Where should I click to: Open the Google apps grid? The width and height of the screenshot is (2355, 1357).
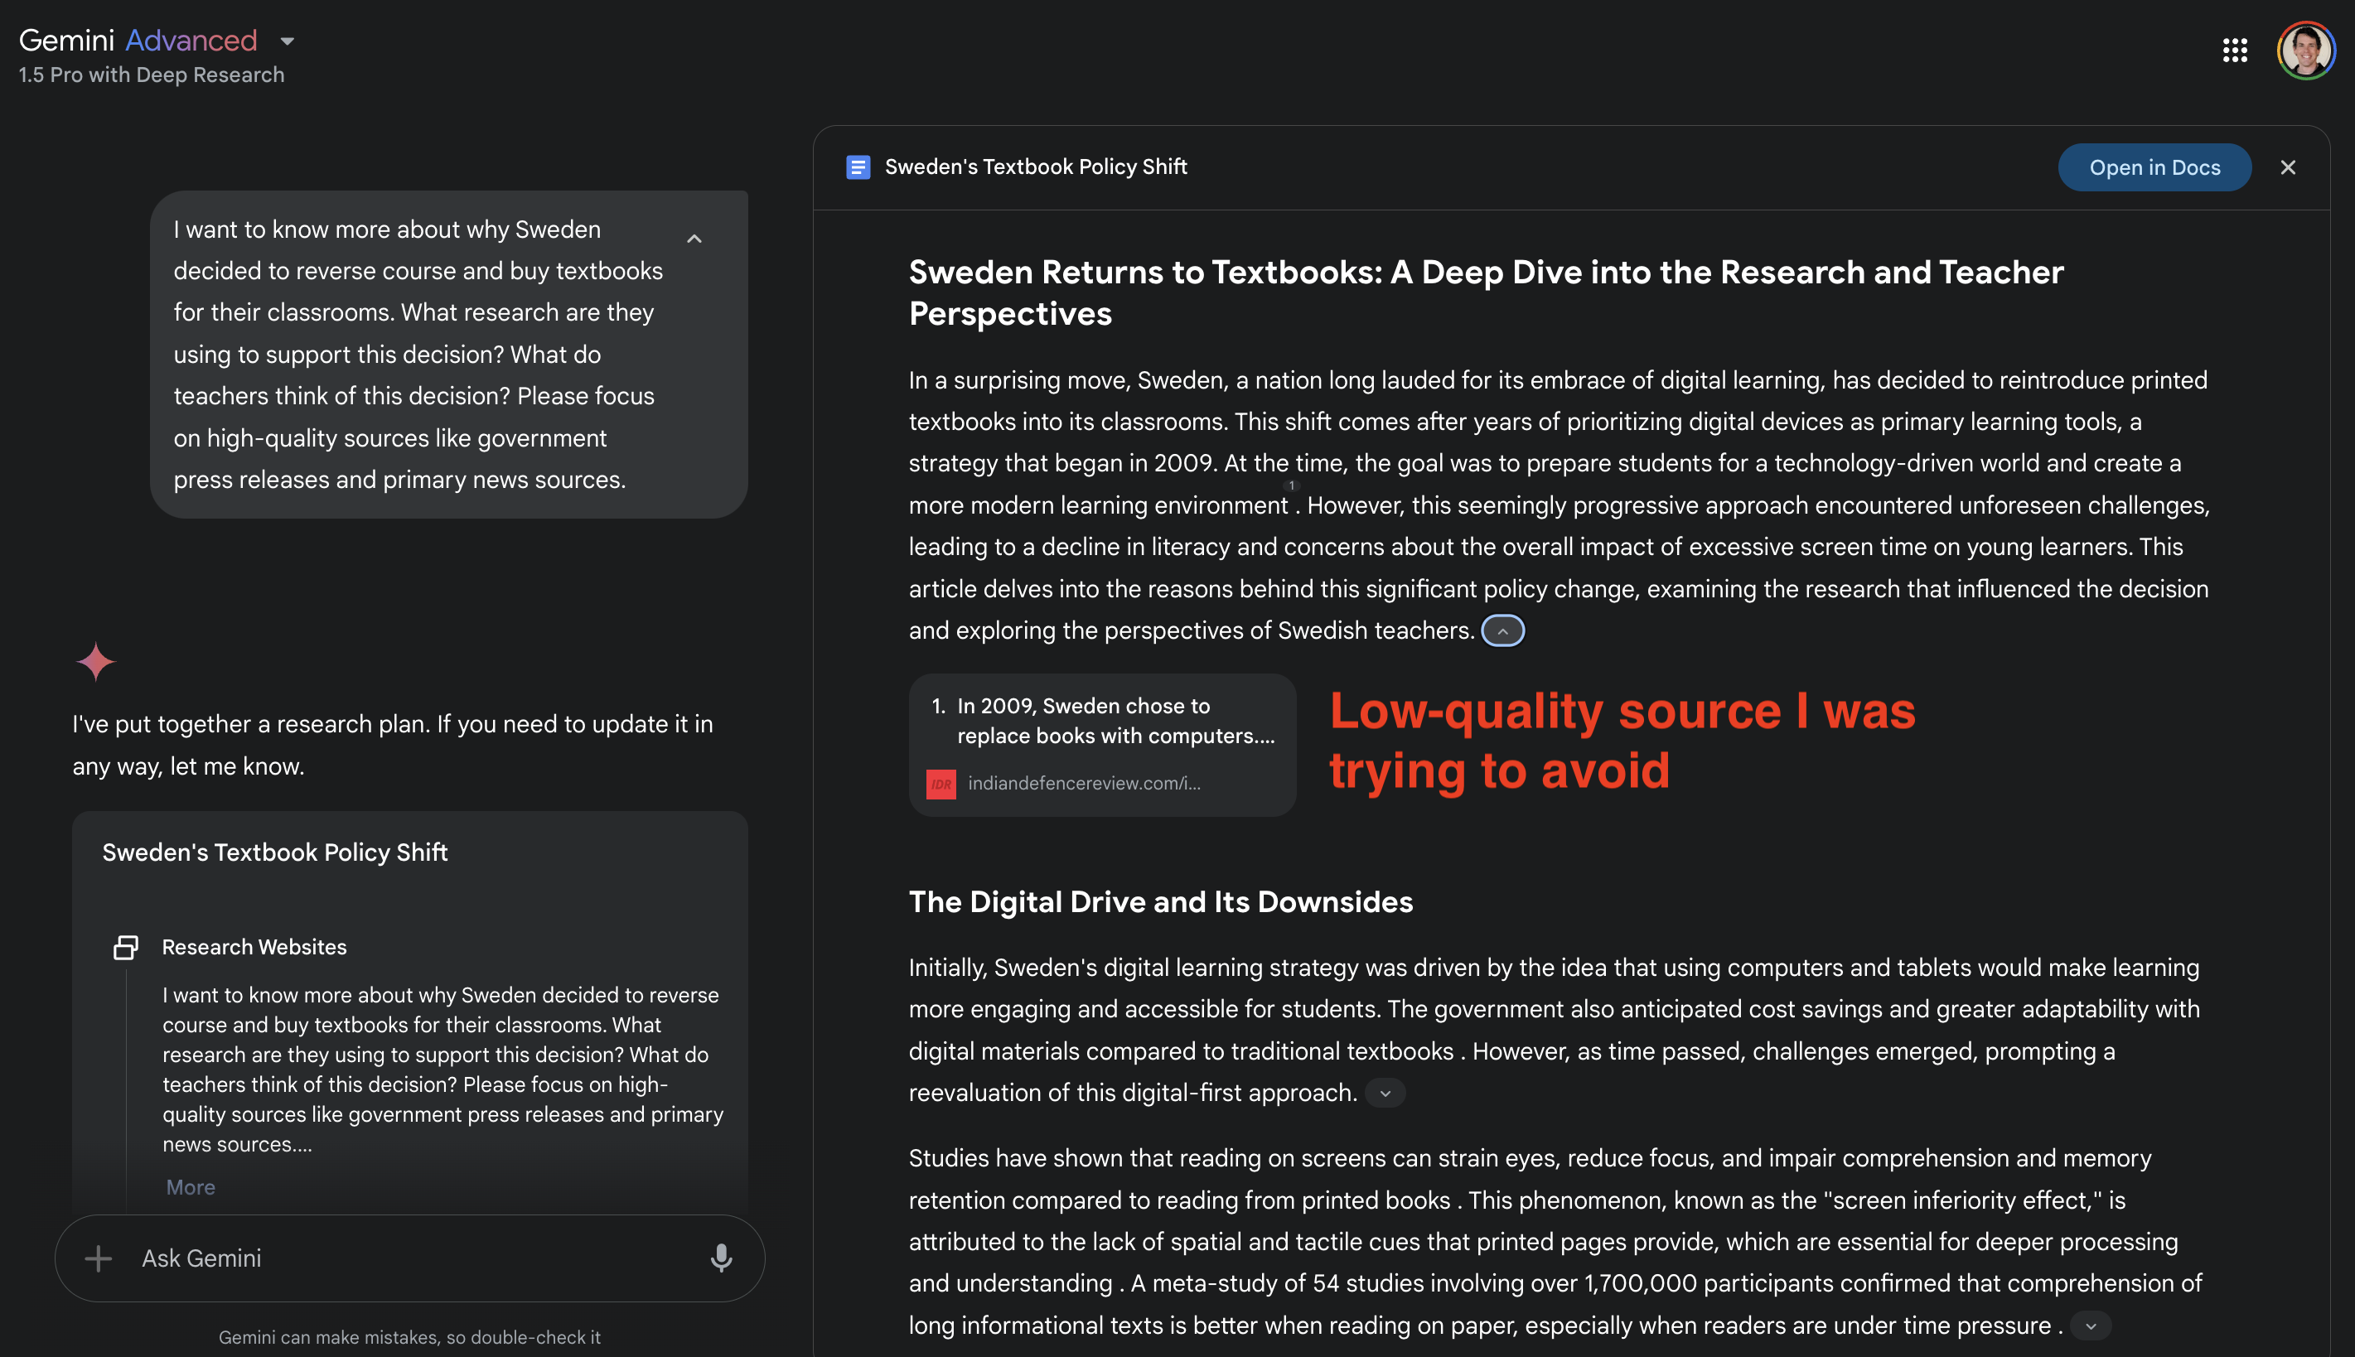2235,50
